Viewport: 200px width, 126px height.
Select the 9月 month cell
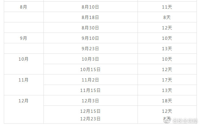coord(23,38)
